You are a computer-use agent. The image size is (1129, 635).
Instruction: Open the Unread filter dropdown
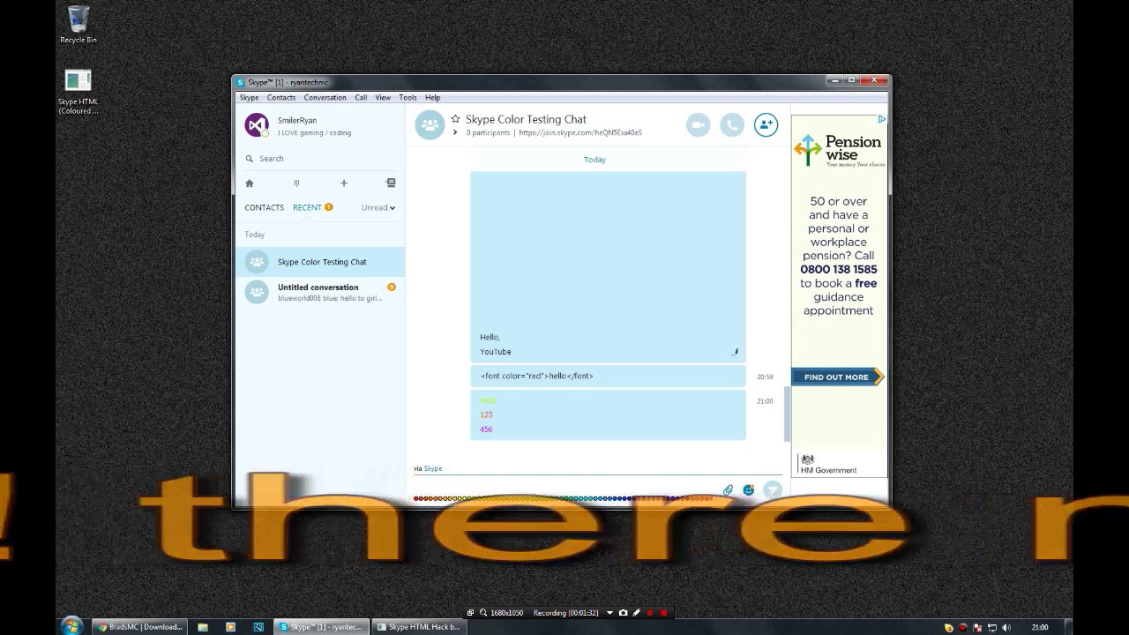click(378, 208)
